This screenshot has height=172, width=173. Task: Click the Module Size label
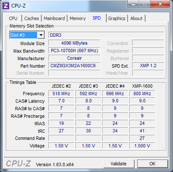coord(33,43)
